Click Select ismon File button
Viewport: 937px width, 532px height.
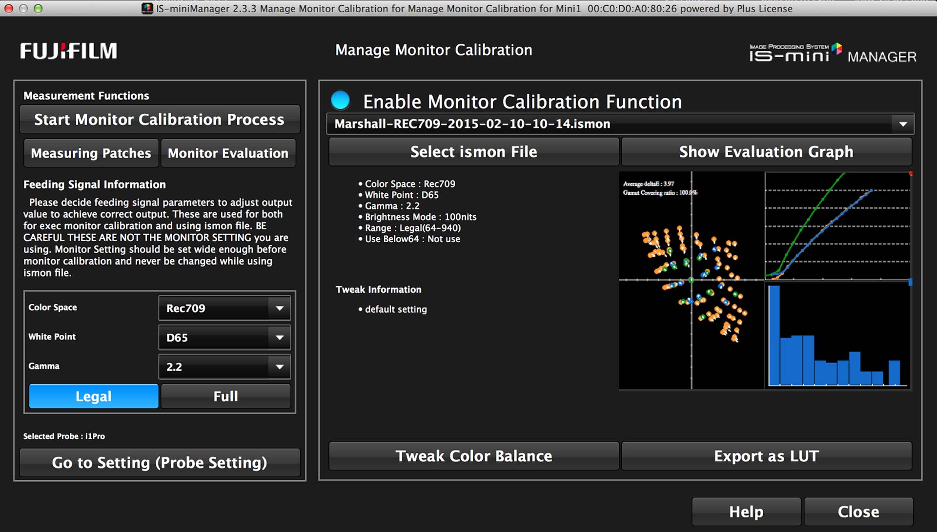[x=474, y=152]
